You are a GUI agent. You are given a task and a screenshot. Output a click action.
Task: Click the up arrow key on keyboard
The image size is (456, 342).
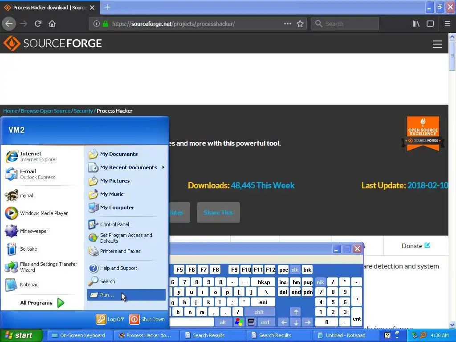(x=296, y=312)
